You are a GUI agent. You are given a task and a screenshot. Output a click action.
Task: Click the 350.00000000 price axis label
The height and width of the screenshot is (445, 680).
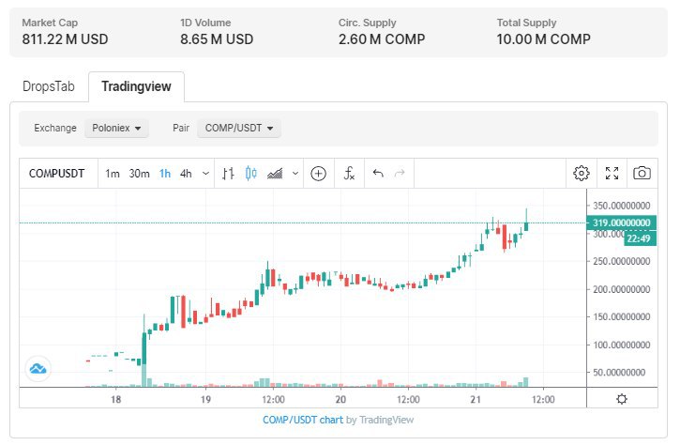(x=622, y=206)
